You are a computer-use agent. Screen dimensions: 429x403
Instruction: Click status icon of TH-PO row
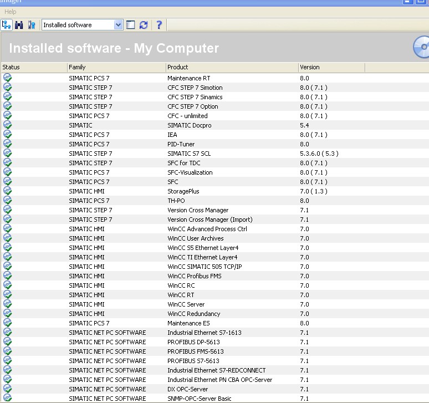(7, 201)
